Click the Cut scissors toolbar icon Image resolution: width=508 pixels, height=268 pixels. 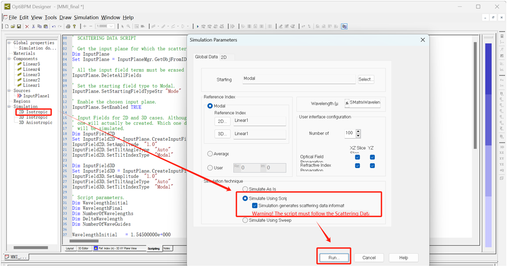tap(33, 26)
